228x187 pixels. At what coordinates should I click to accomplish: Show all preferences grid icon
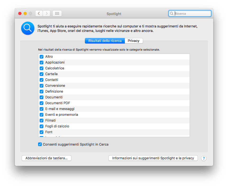pos(57,13)
